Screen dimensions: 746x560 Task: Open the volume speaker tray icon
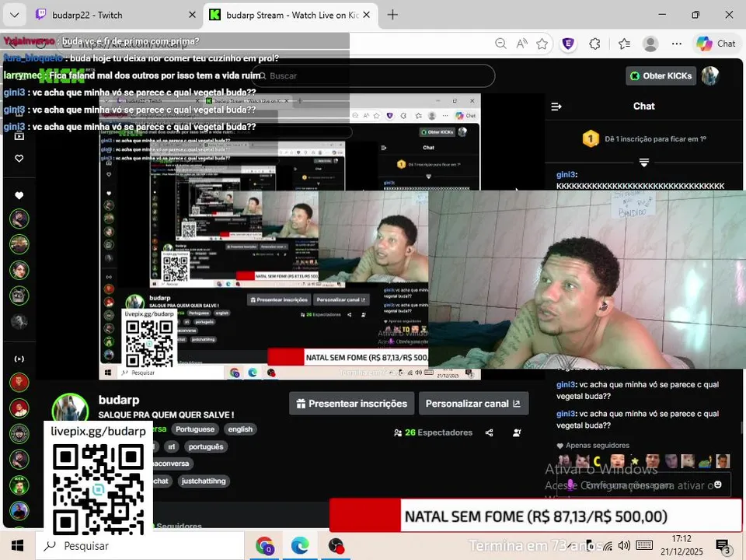[x=624, y=546]
